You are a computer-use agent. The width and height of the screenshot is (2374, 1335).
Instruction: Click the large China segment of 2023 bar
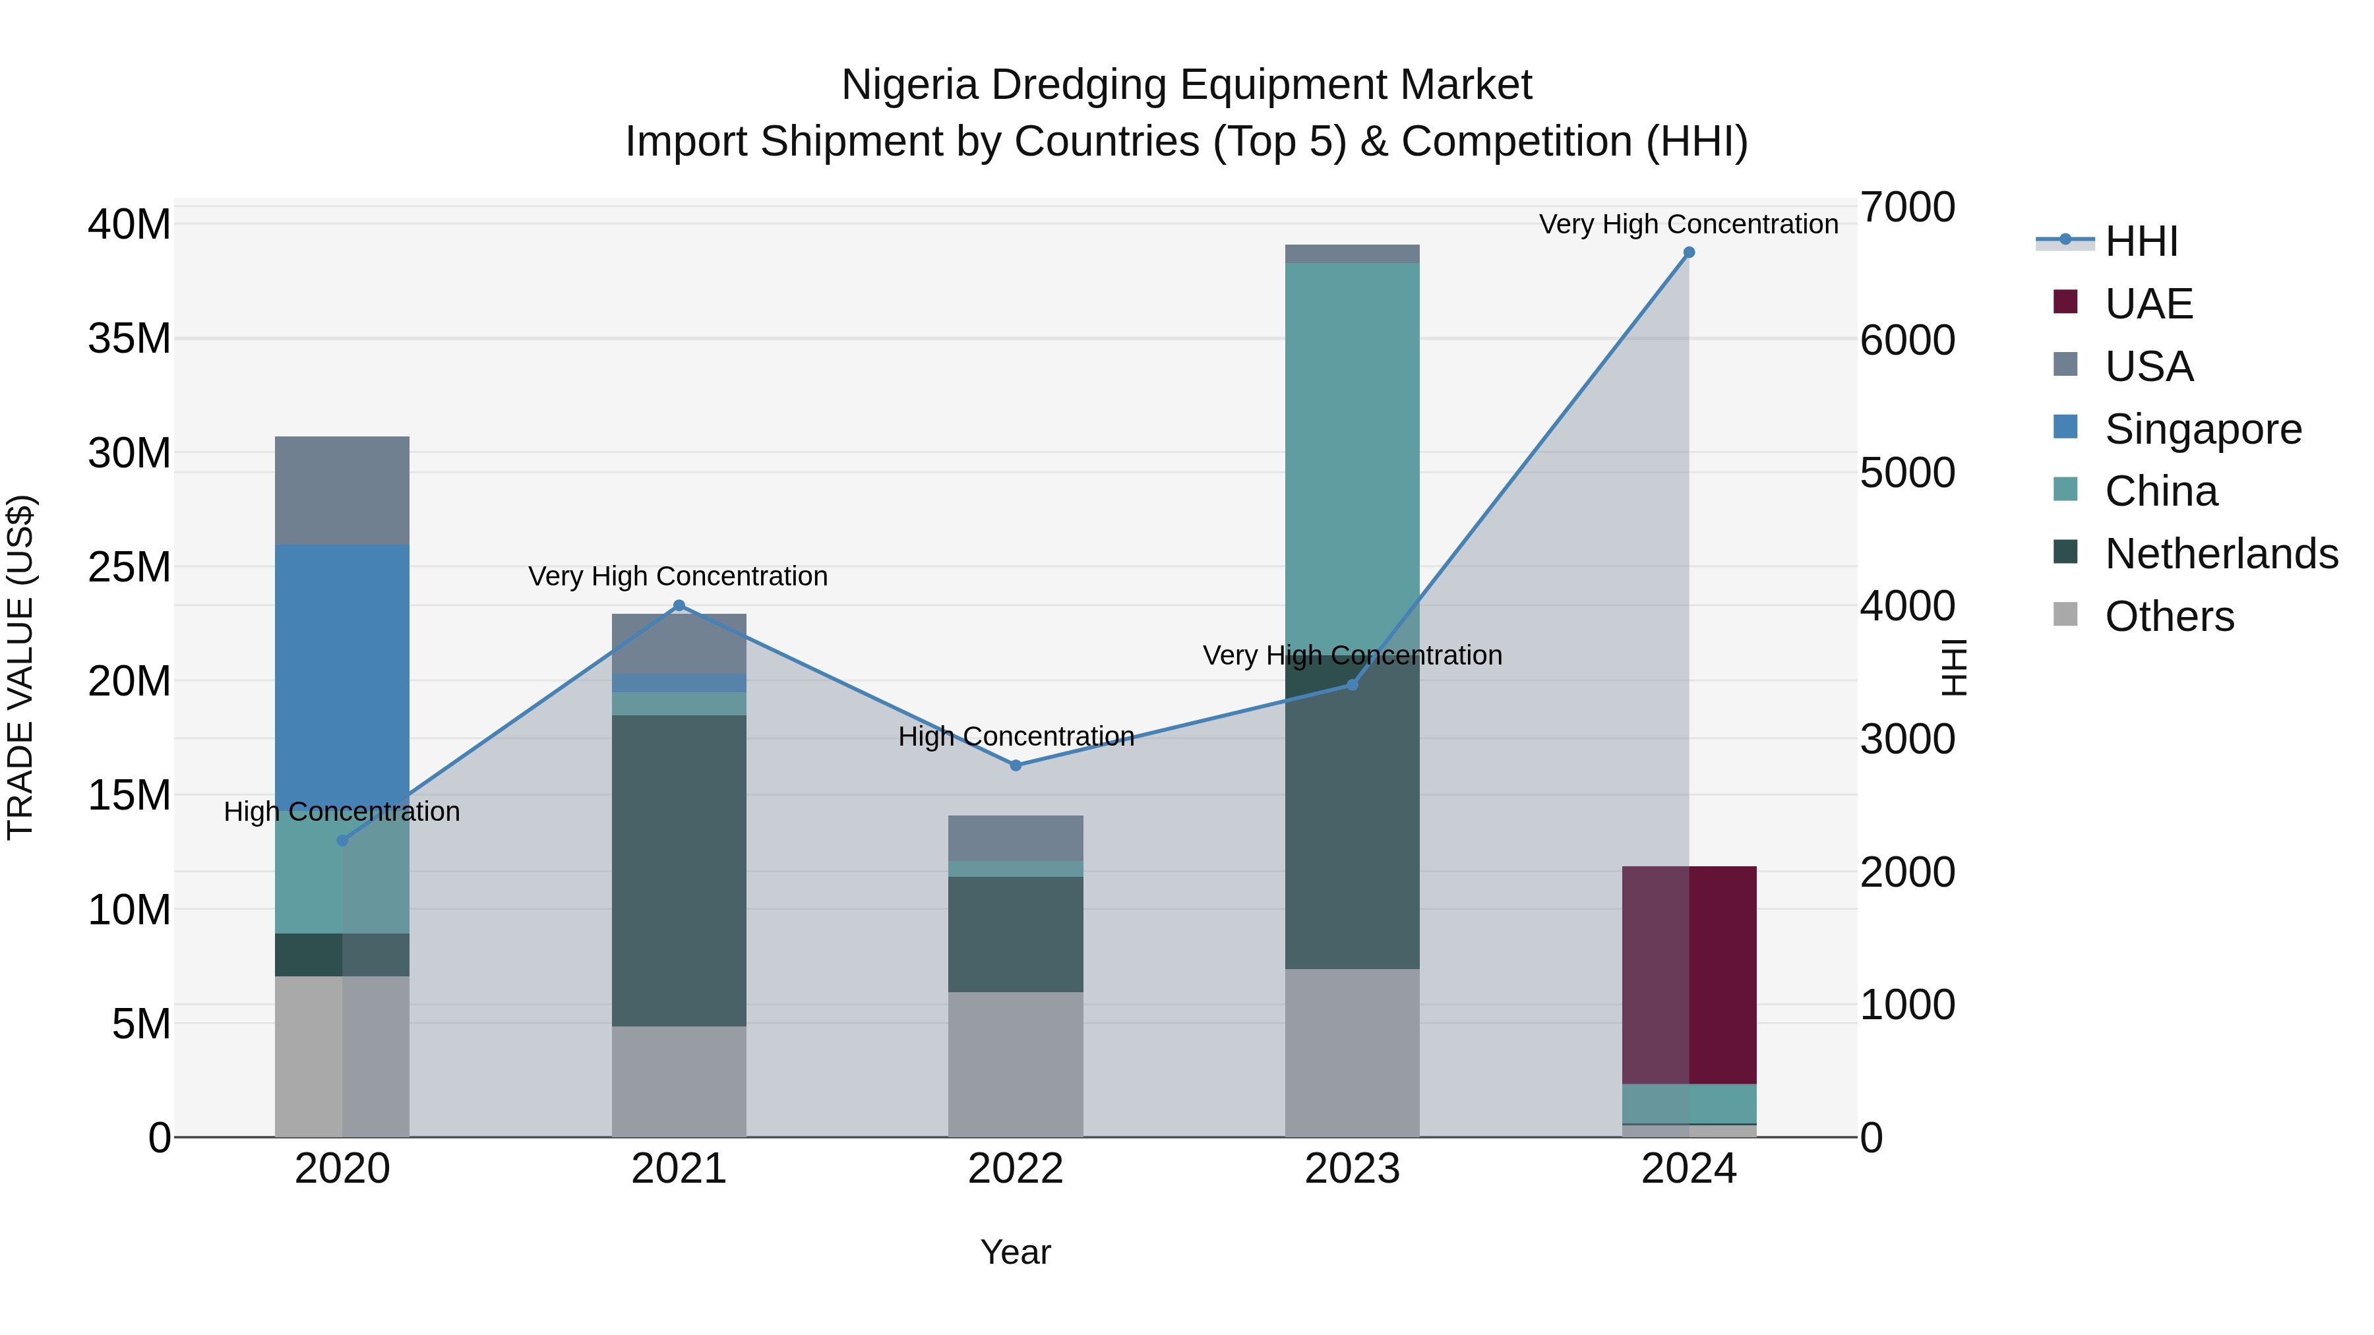pyautogui.click(x=1352, y=458)
